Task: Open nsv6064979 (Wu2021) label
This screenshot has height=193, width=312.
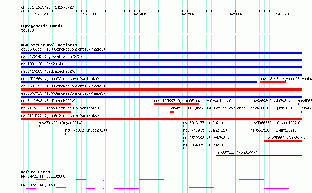Action: (x=203, y=145)
